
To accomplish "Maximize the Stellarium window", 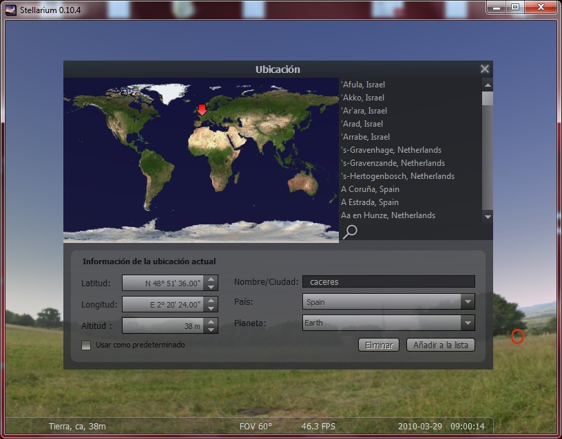I will click(x=515, y=8).
